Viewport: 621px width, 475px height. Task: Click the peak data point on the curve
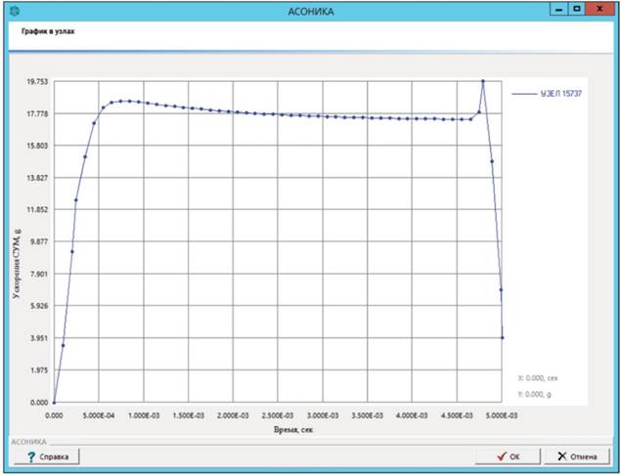[482, 81]
